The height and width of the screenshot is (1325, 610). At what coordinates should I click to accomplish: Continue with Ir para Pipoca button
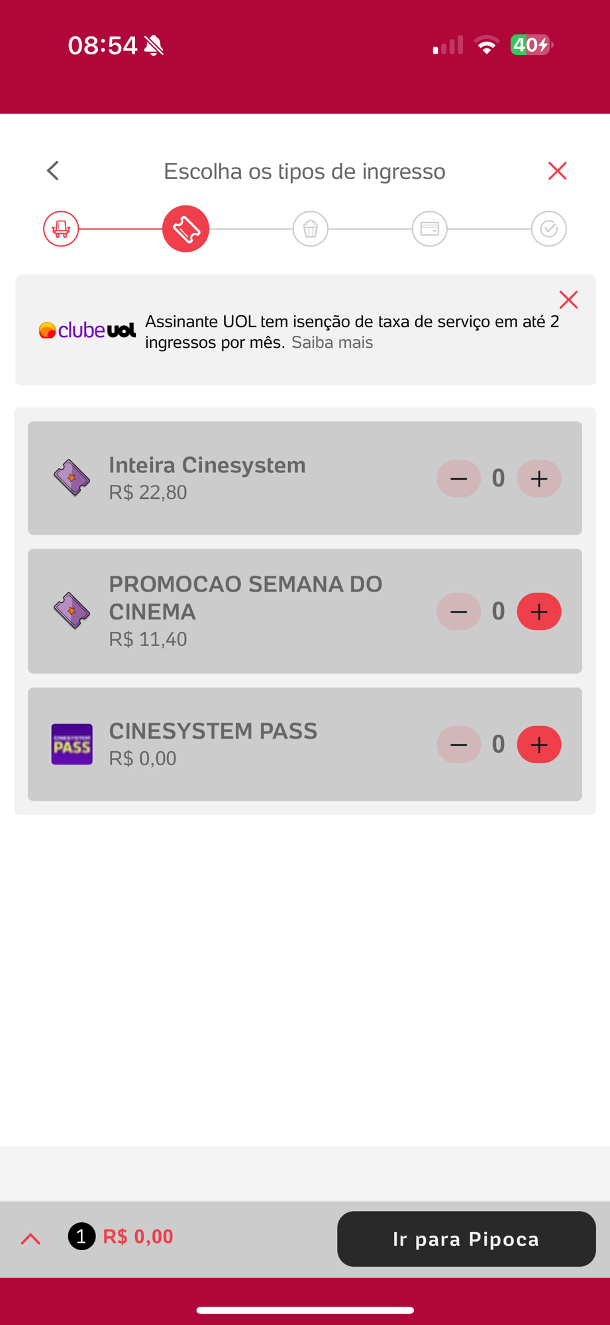point(466,1239)
